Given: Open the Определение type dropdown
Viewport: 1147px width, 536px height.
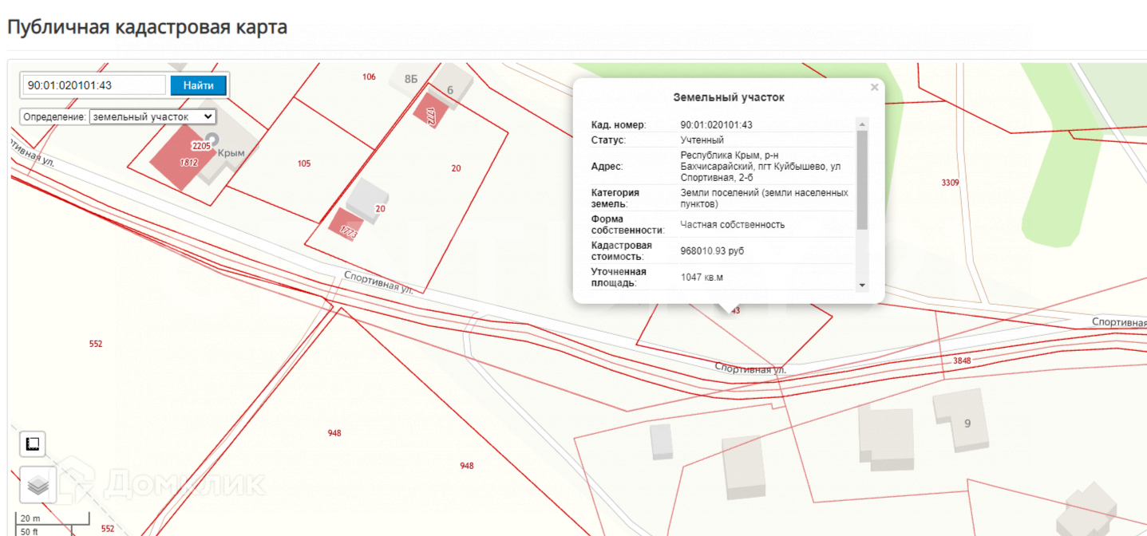Looking at the screenshot, I should [152, 116].
